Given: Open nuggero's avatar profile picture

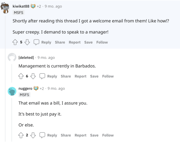Looking at the screenshot, I should (x=12, y=91).
